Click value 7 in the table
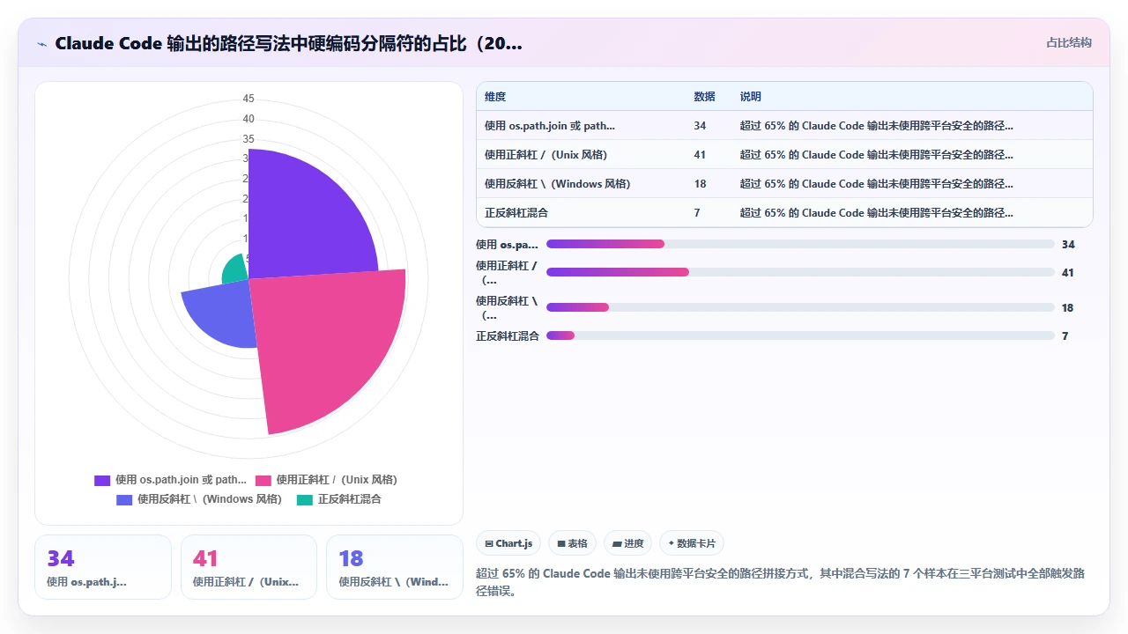Screen dimensions: 1128x634 click(697, 213)
